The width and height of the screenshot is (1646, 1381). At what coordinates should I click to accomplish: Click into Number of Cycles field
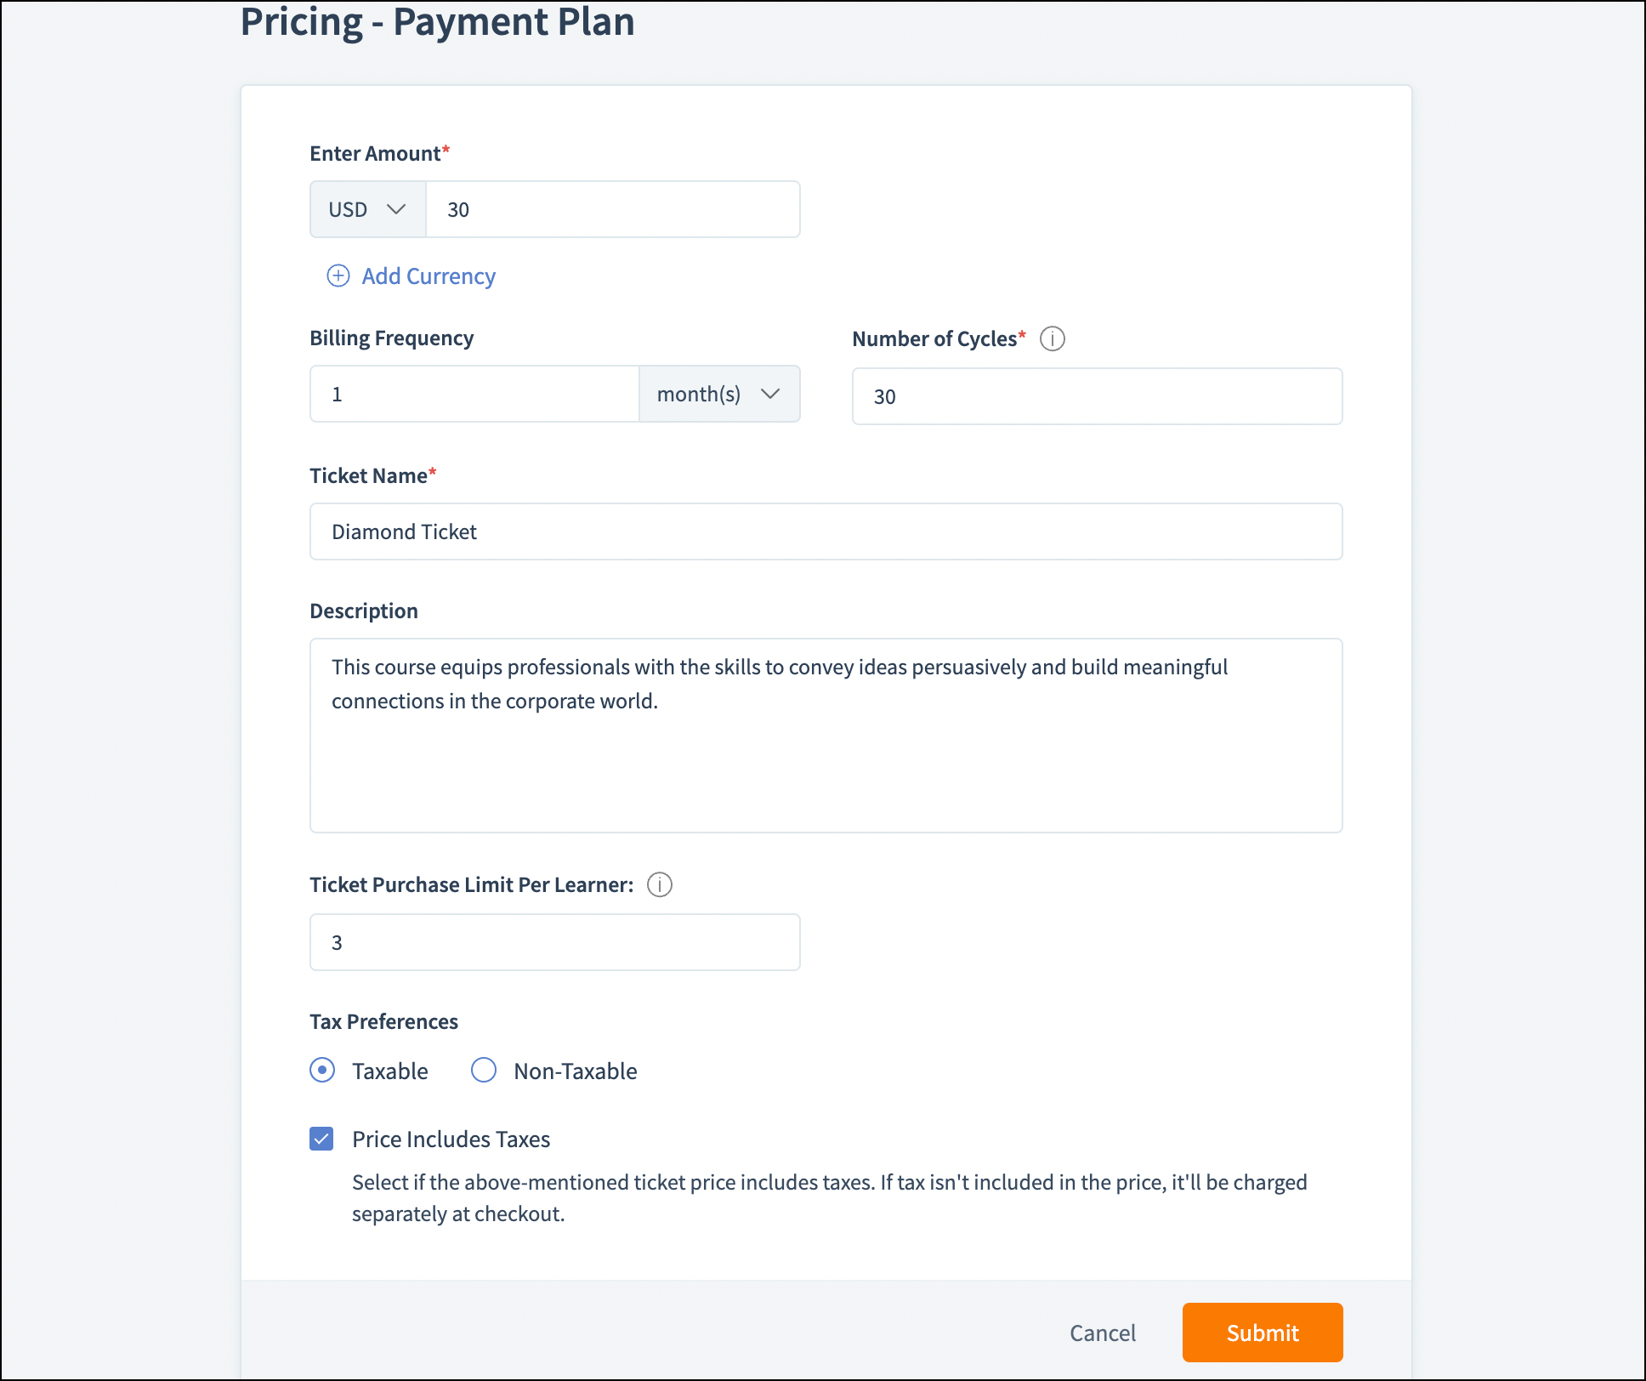tap(1097, 396)
